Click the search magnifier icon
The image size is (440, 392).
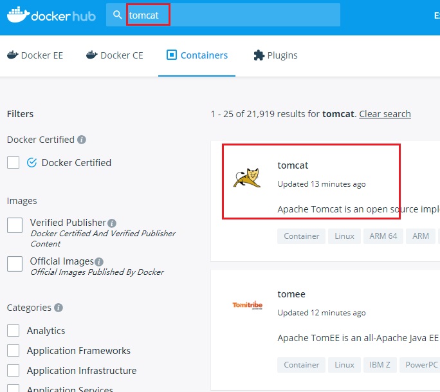[117, 15]
